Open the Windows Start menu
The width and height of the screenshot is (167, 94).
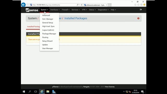(24, 92)
